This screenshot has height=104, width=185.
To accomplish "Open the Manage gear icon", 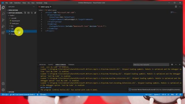I will tap(3, 90).
